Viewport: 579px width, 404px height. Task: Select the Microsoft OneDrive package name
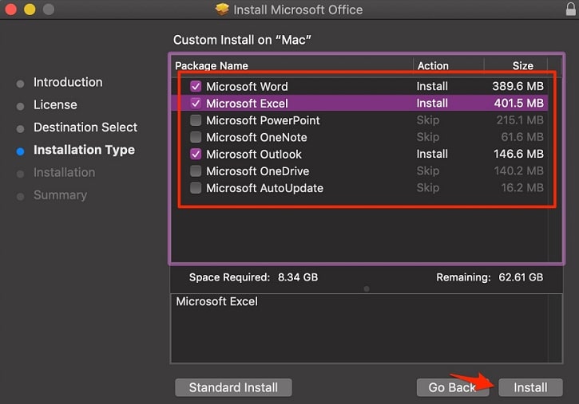258,171
